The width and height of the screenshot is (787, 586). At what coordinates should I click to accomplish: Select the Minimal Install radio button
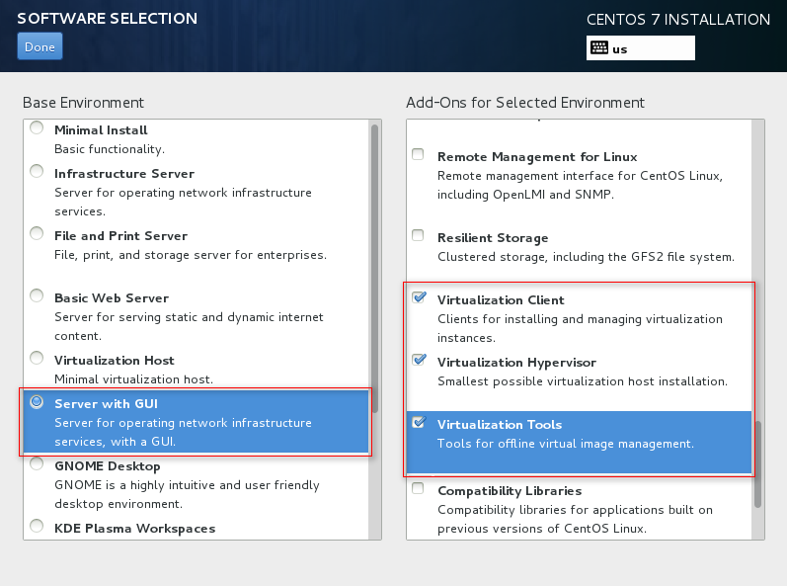[37, 127]
